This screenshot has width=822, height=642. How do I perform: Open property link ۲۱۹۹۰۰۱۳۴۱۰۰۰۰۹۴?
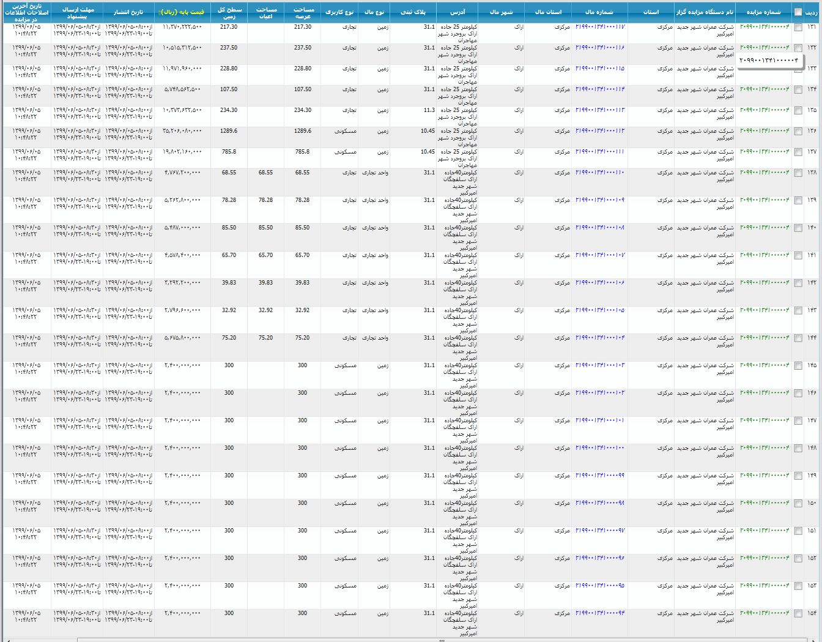point(600,613)
